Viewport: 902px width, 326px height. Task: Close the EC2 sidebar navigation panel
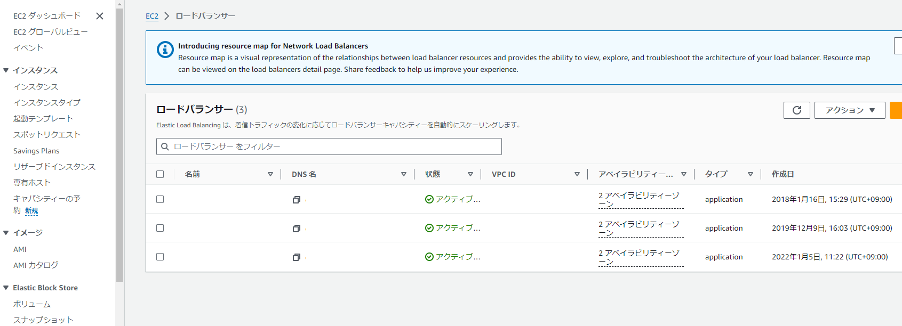click(x=100, y=16)
